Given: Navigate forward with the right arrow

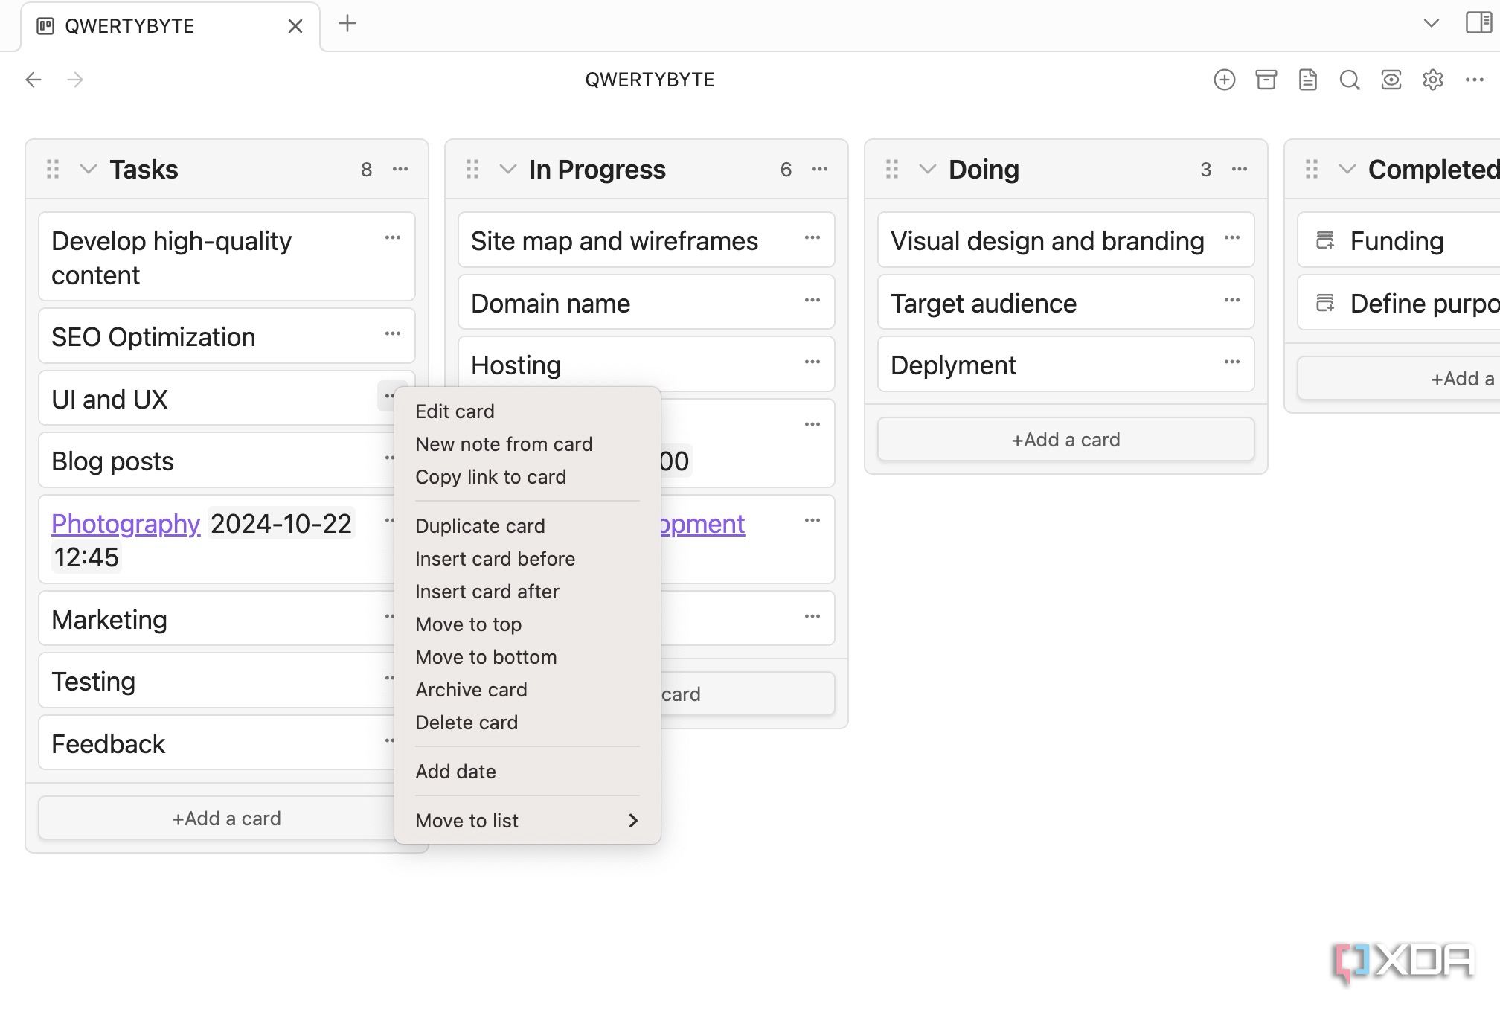Looking at the screenshot, I should [x=75, y=80].
